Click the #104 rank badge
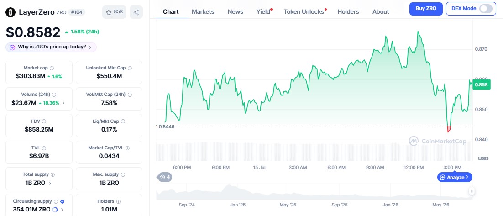Screen dimensions: 503x216 click(x=76, y=12)
